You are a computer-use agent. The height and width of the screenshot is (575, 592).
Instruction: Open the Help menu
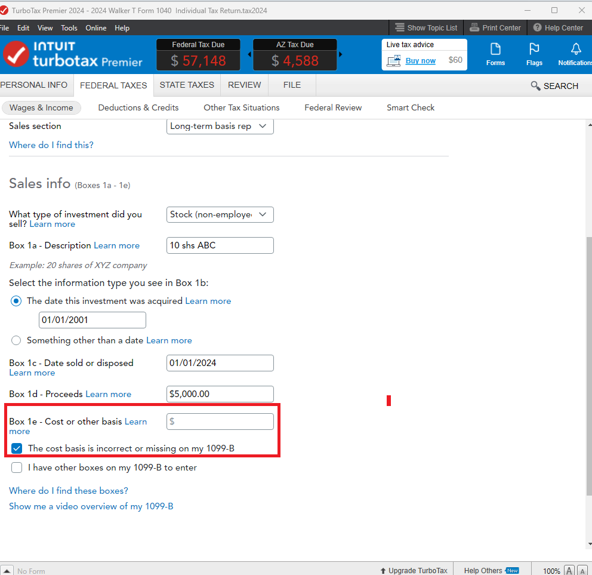coord(122,28)
